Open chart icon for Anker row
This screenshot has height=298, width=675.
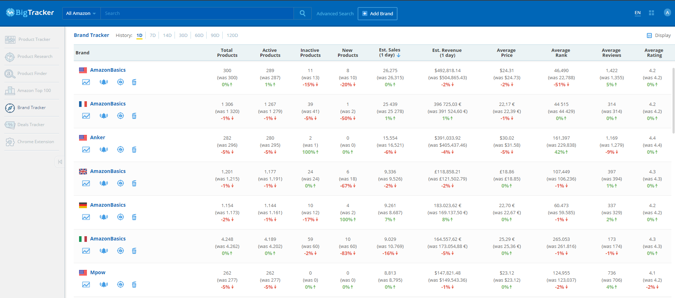(x=86, y=150)
